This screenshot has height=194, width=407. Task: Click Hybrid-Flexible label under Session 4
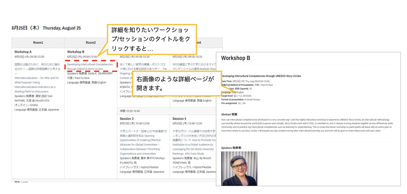click(192, 167)
